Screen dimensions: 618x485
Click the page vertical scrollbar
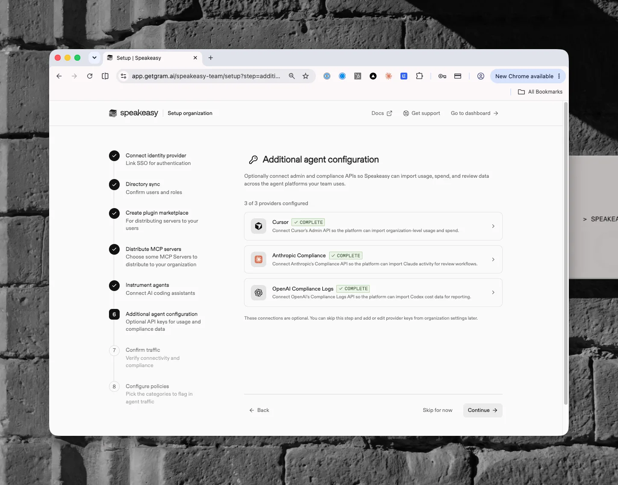(x=566, y=253)
